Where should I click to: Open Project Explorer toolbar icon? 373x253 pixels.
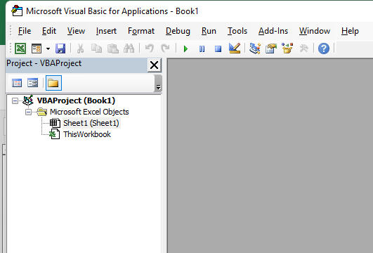click(x=255, y=48)
